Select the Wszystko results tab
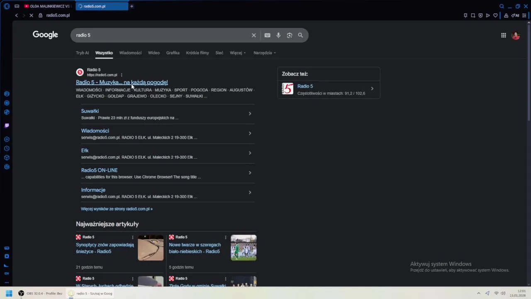This screenshot has height=299, width=531. (104, 53)
